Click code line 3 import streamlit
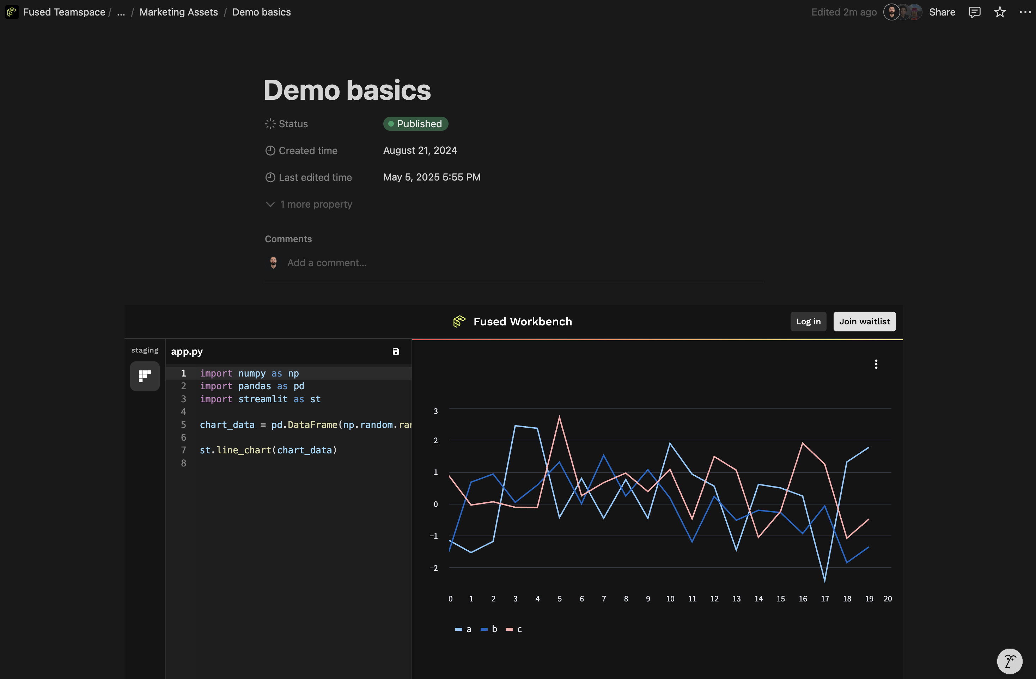Image resolution: width=1036 pixels, height=679 pixels. click(x=260, y=399)
